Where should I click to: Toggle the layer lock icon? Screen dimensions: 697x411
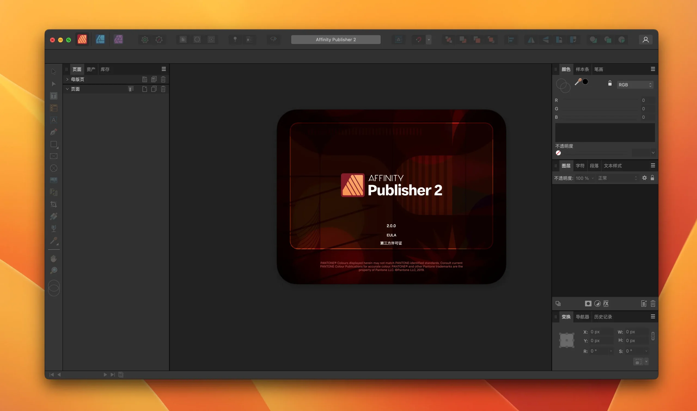tap(652, 178)
